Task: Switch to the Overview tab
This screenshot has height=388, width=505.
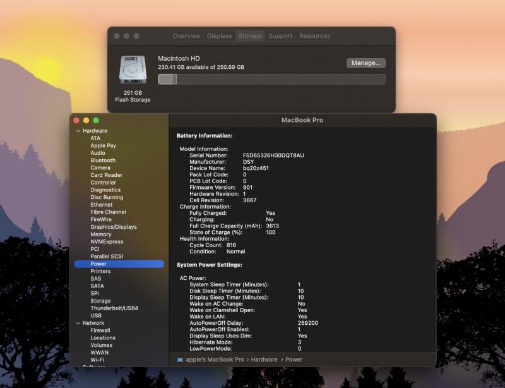Action: [186, 36]
